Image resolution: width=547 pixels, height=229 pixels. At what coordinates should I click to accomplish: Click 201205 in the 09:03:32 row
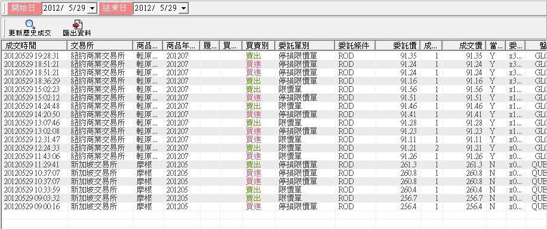point(177,199)
